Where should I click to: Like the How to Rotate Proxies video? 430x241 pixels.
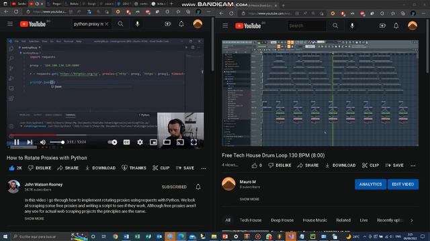(15, 168)
